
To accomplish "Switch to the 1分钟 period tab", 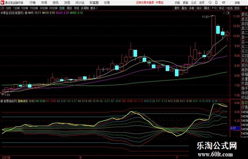I will coord(16,8).
